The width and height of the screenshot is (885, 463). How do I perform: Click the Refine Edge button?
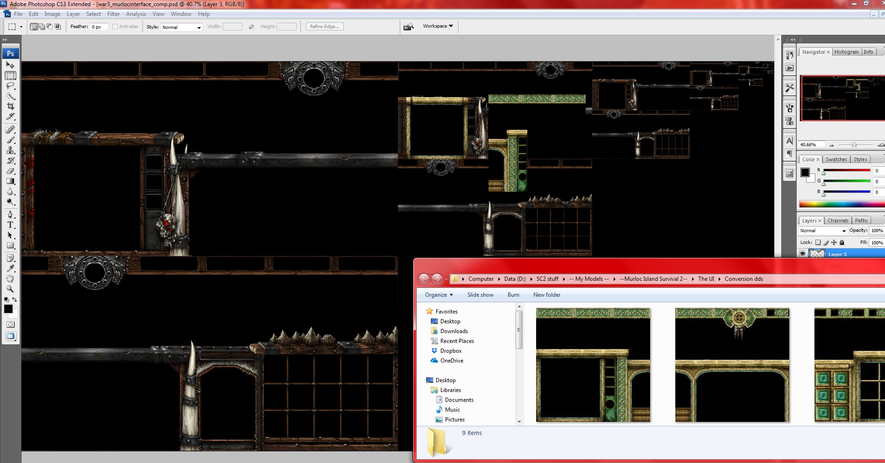pos(325,27)
